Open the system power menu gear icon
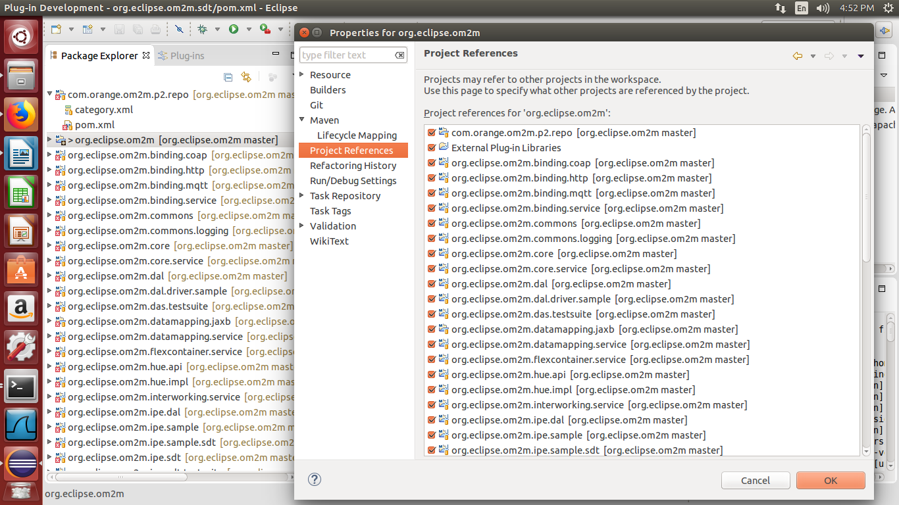Image resolution: width=899 pixels, height=505 pixels. 888,8
